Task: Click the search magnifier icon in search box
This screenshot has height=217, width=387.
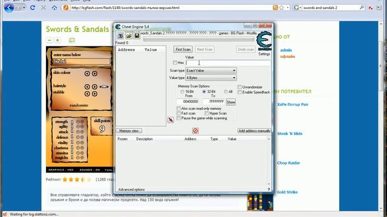Action: [x=362, y=8]
